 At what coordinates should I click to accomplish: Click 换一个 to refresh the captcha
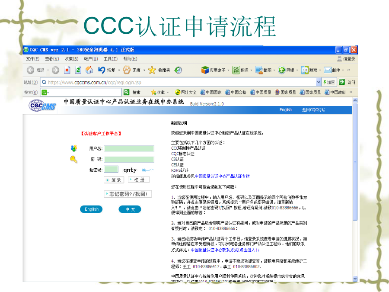point(148,170)
